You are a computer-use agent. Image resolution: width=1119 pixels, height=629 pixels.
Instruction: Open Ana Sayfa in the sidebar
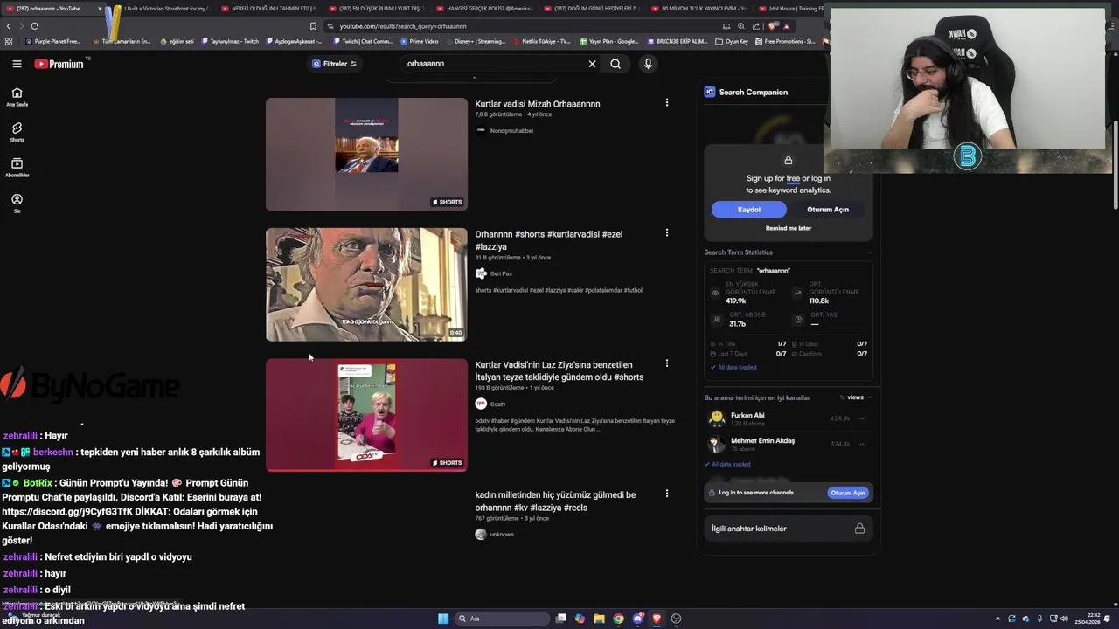(17, 97)
